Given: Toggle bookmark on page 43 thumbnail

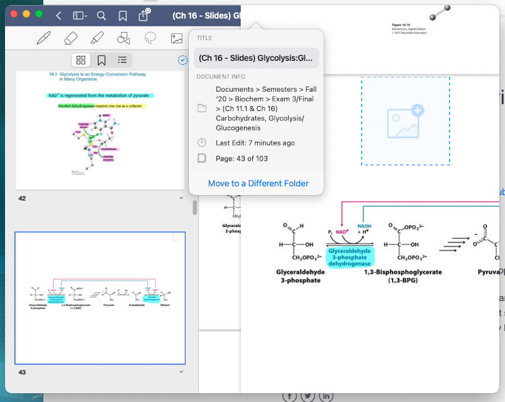Looking at the screenshot, I should (x=176, y=237).
